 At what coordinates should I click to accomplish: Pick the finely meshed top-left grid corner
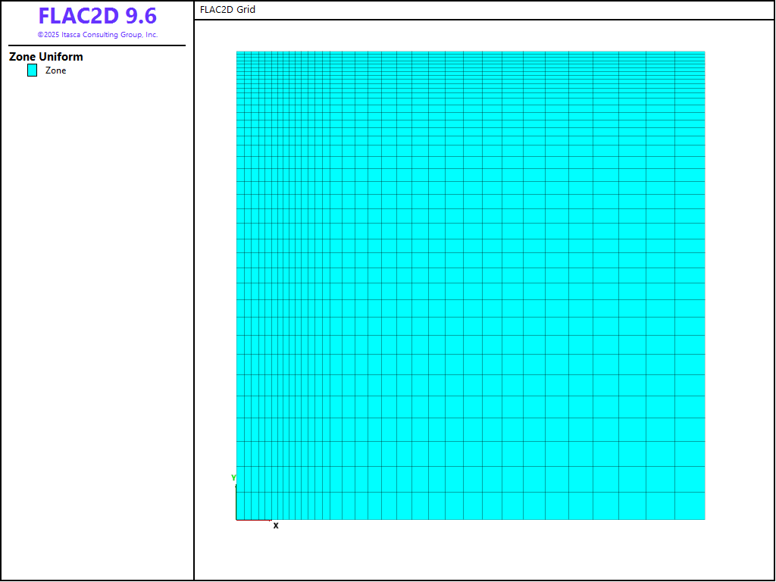click(238, 52)
